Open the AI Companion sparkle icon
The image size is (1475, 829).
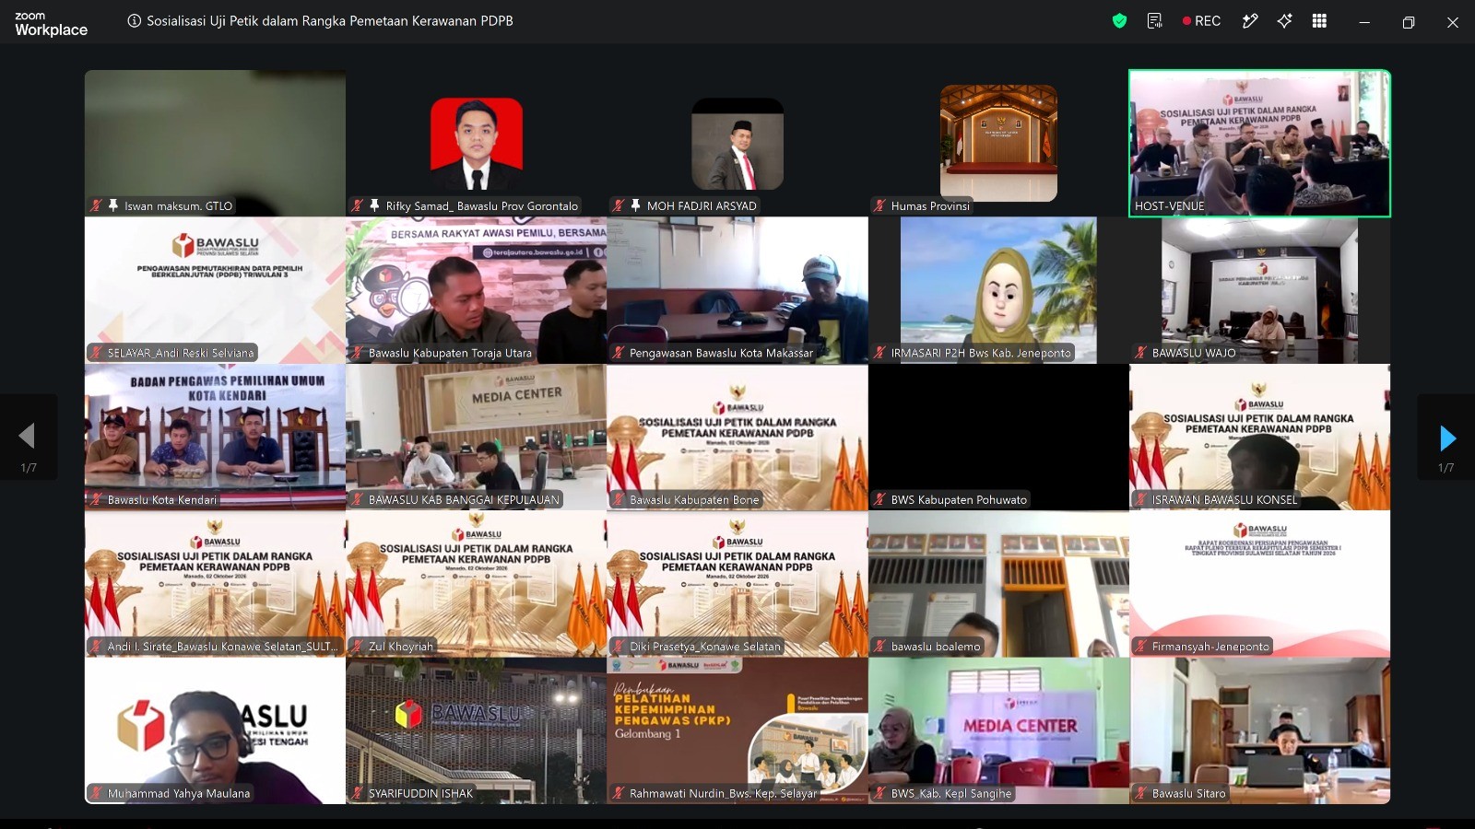pyautogui.click(x=1284, y=21)
